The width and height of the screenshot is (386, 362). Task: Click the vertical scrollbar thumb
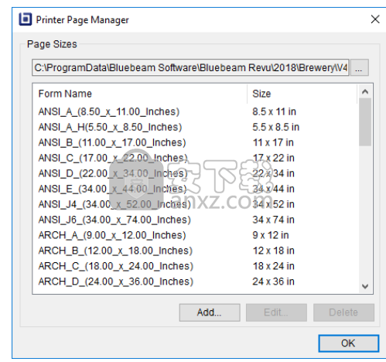[x=365, y=122]
